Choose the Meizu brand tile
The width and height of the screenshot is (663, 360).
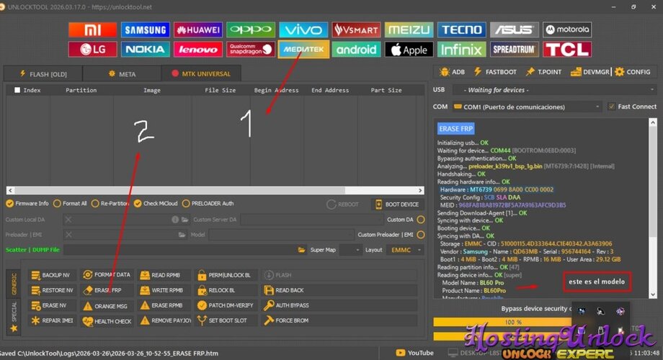(x=409, y=30)
